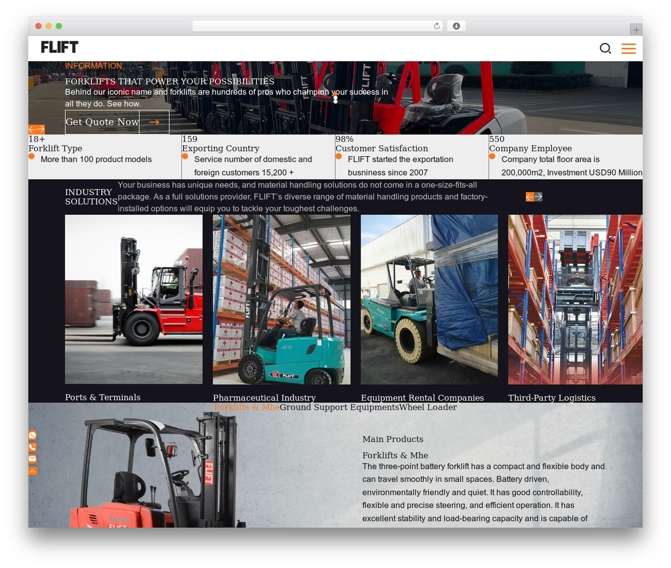
Task: Click the FLIFT logo
Action: [59, 47]
